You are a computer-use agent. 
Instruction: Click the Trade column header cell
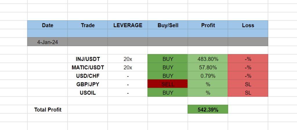click(88, 25)
